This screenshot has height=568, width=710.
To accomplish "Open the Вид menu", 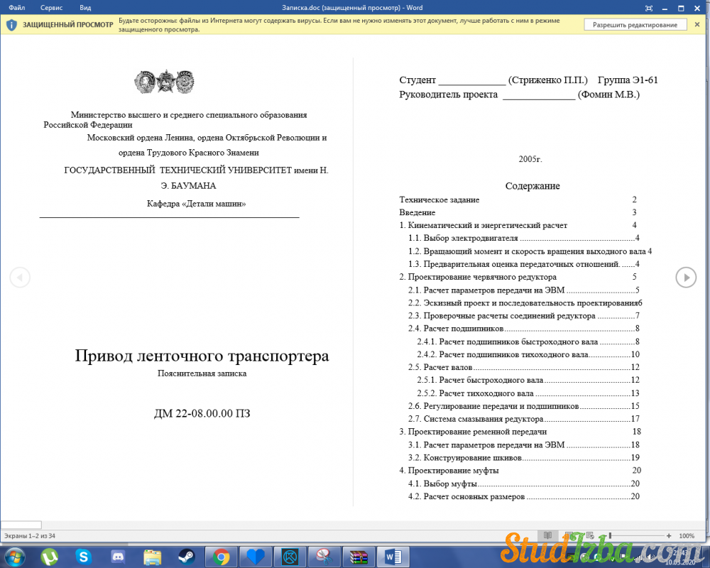I will (85, 8).
